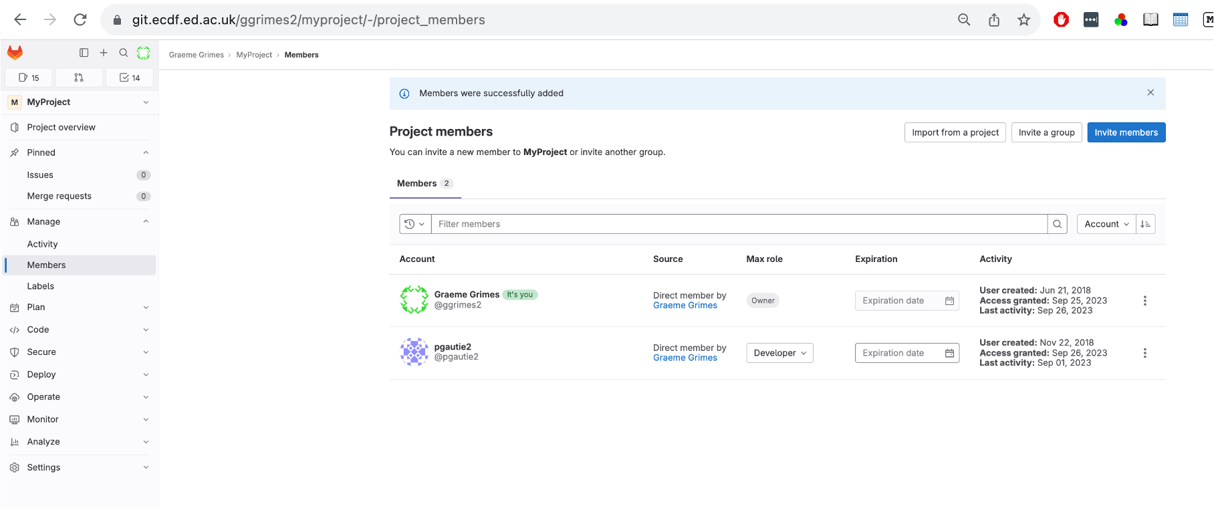Focus the Filter members search field
This screenshot has width=1214, height=508.
point(739,224)
